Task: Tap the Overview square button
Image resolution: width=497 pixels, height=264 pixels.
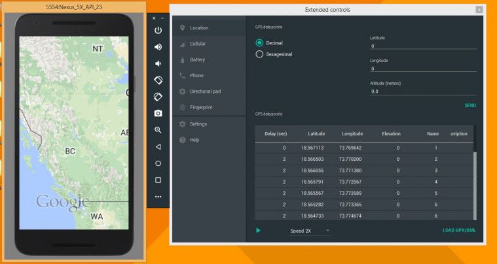Action: (158, 180)
